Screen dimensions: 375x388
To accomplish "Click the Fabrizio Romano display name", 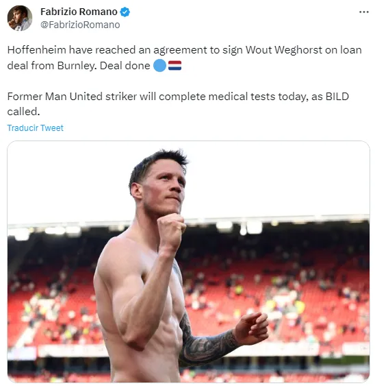I will (x=79, y=12).
